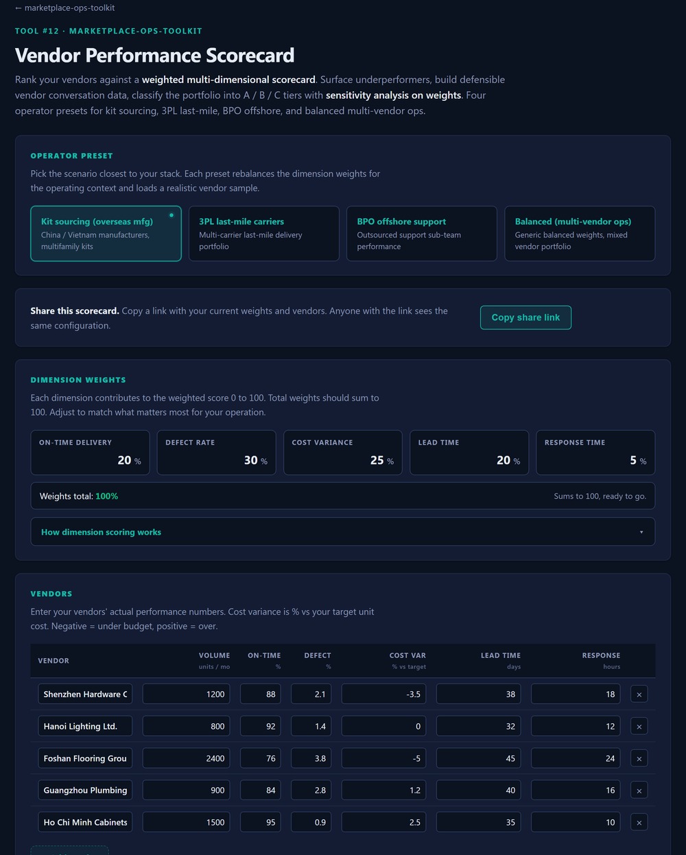This screenshot has width=686, height=855.
Task: Edit Ho Chi Minh Cabinets name field
Action: point(85,822)
